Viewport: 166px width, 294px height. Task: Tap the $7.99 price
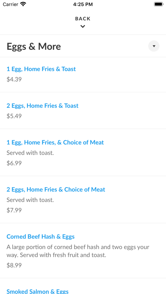pos(14,210)
